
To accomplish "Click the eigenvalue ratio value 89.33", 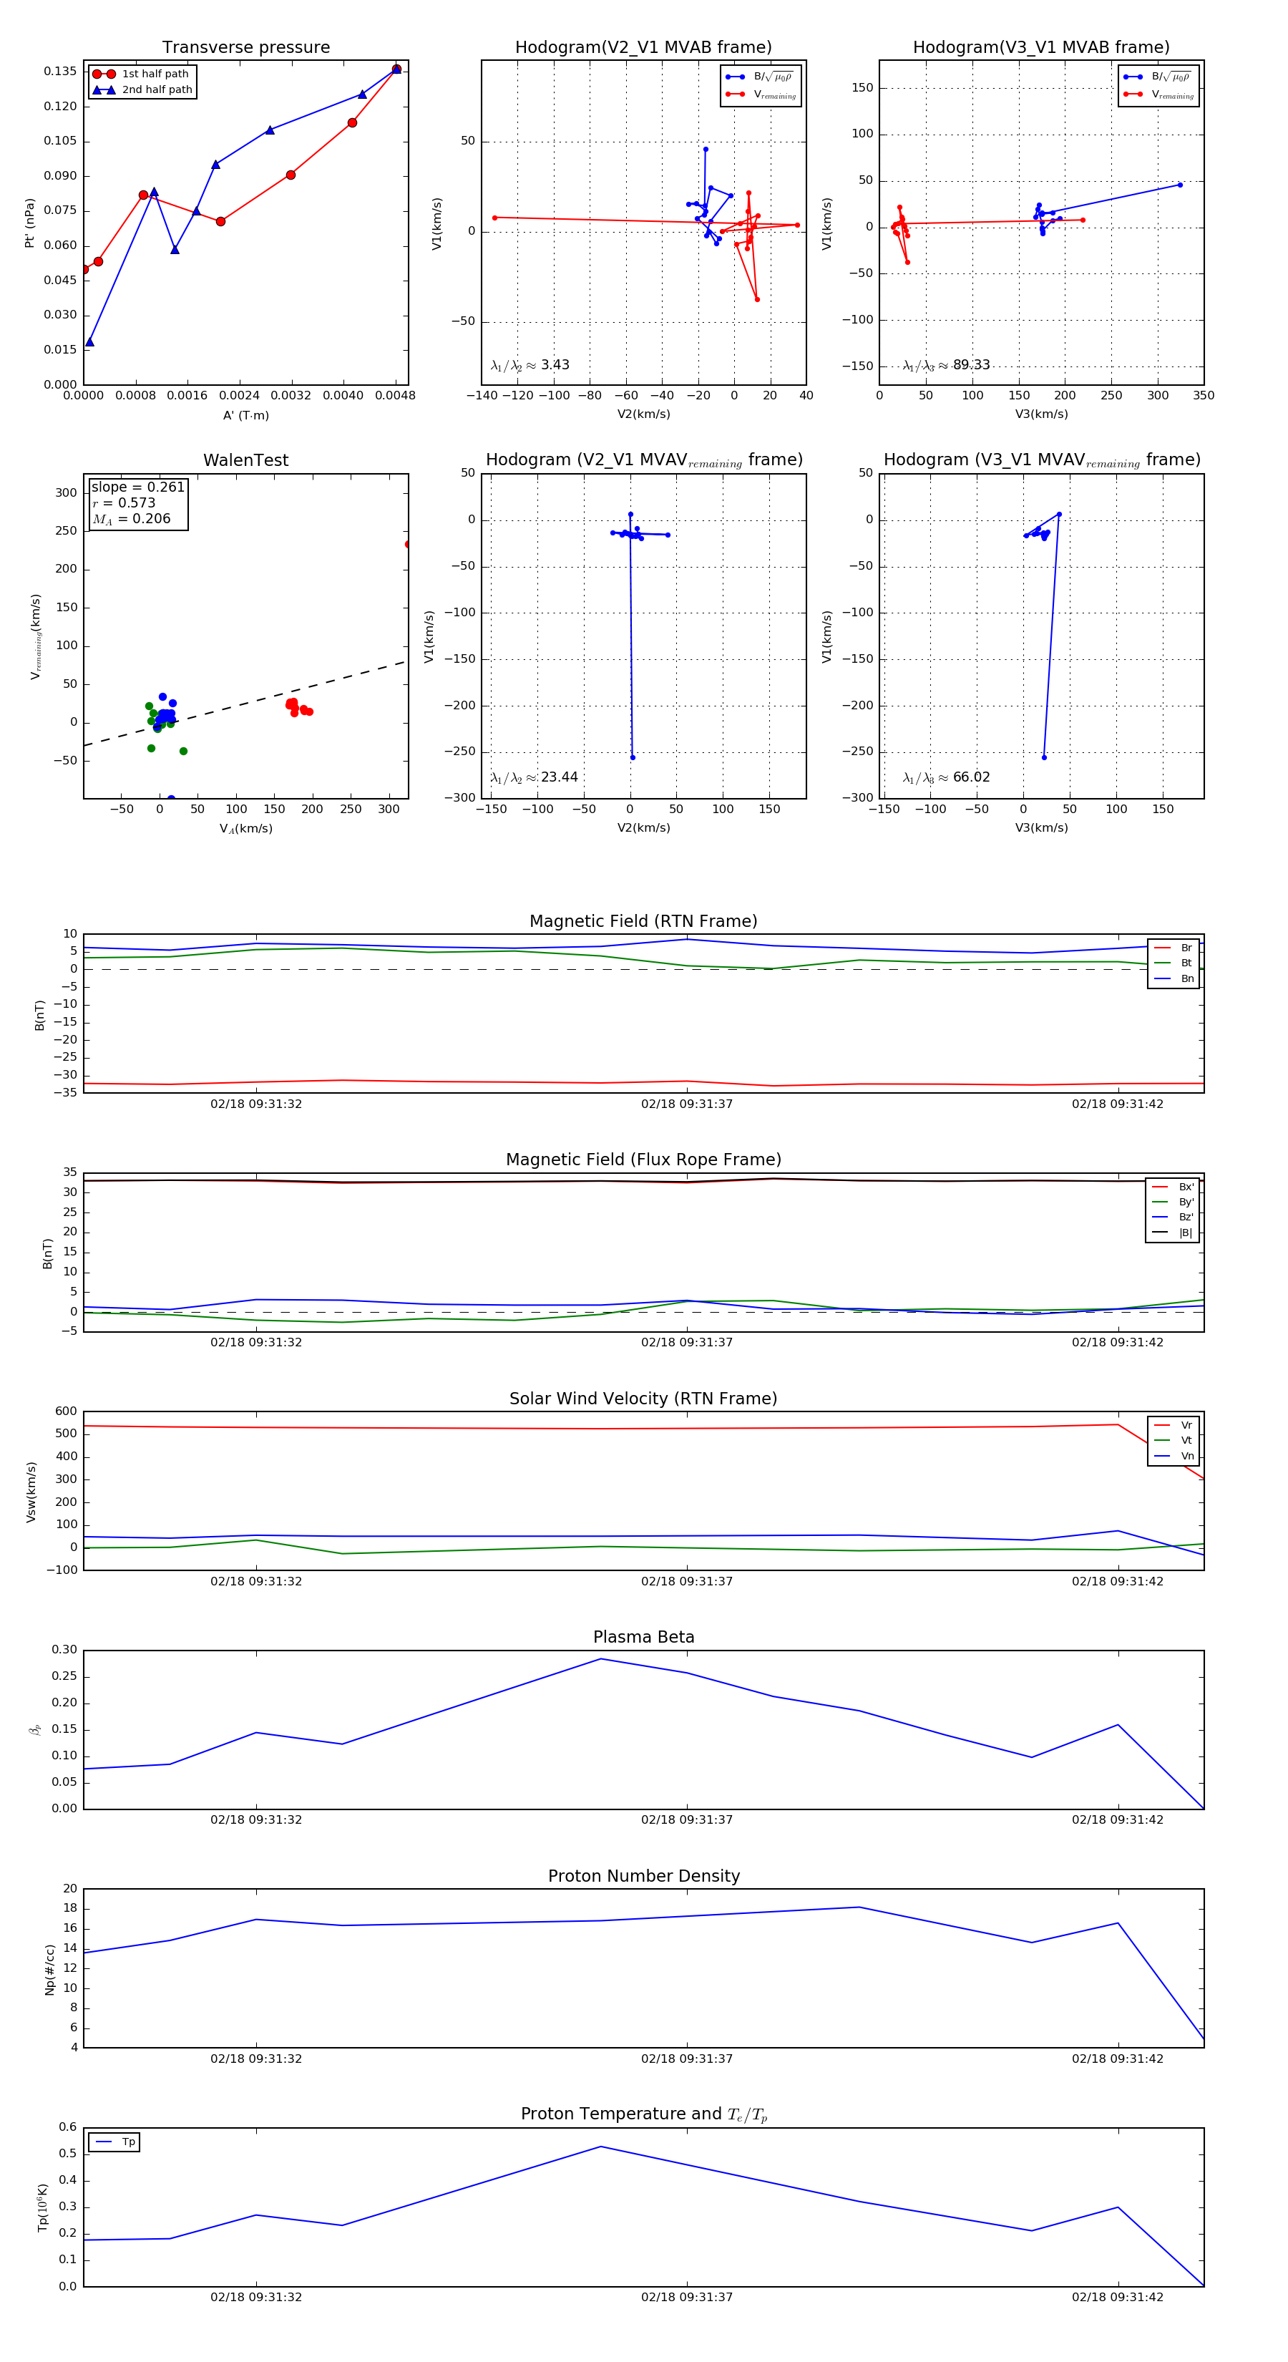I will 971,365.
